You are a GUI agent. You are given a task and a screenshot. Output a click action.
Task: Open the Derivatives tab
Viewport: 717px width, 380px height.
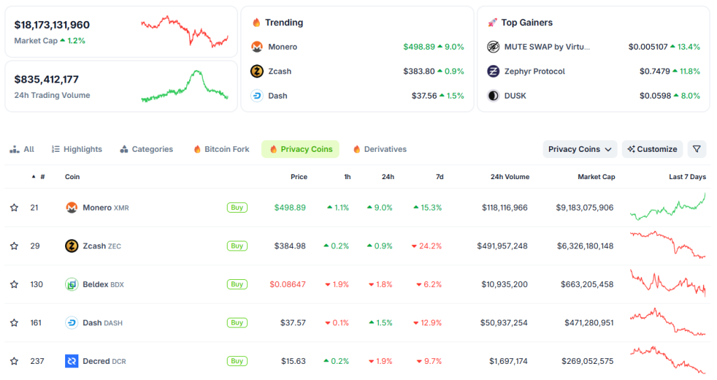click(380, 149)
